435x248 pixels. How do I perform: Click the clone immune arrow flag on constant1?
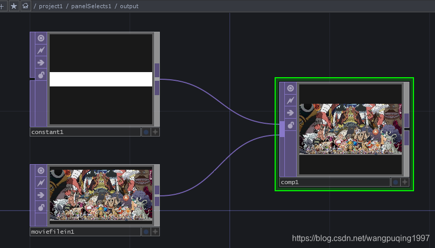point(41,62)
